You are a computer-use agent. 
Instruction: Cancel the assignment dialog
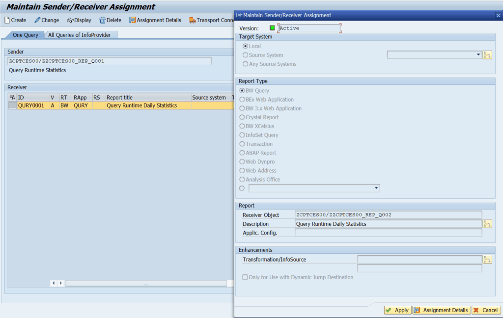point(485,310)
